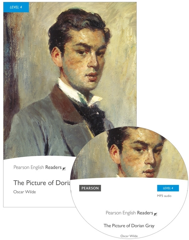Click Pearson English Readers text on book cover
Image resolution: width=189 pixels, height=240 pixels.
(x=38, y=167)
